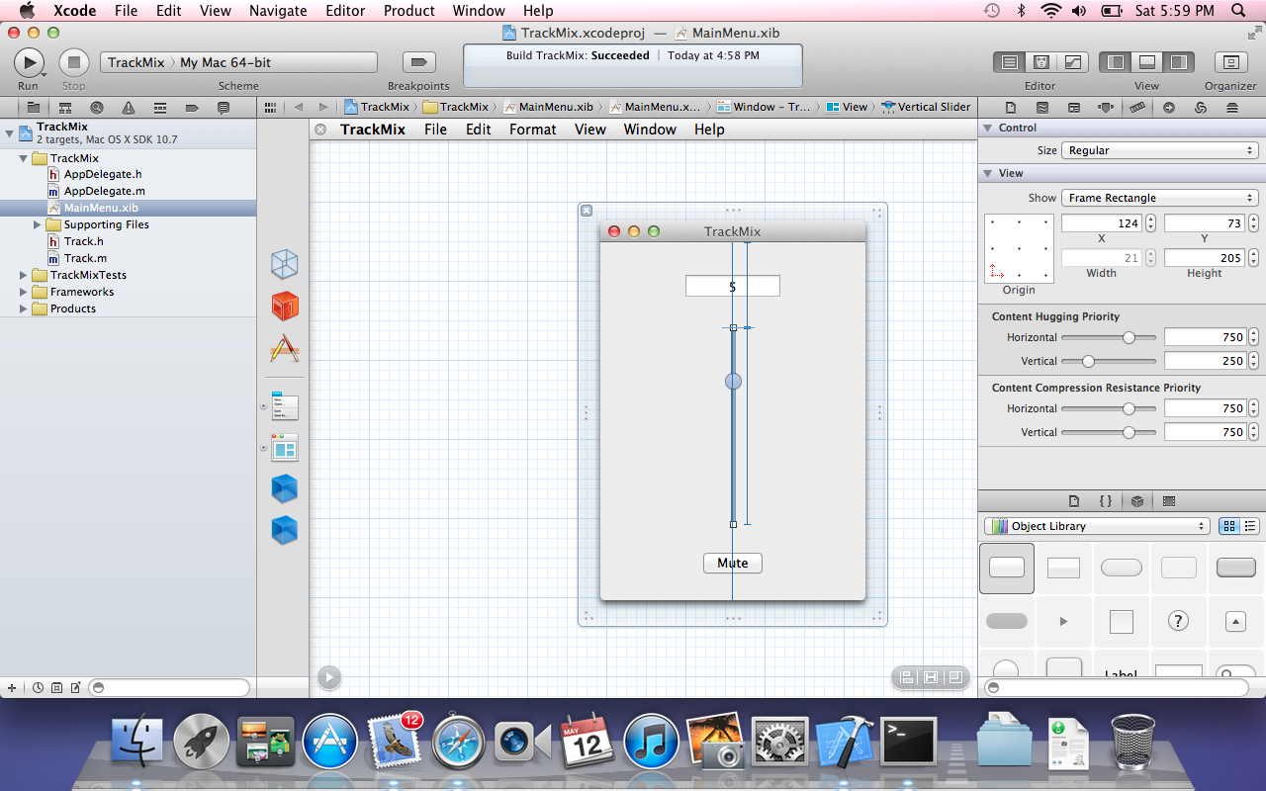This screenshot has height=791, width=1266.
Task: Select the File's Owner cube icon
Action: (x=285, y=264)
